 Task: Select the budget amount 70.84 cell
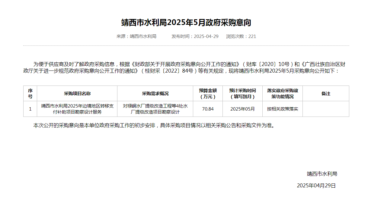208,109
